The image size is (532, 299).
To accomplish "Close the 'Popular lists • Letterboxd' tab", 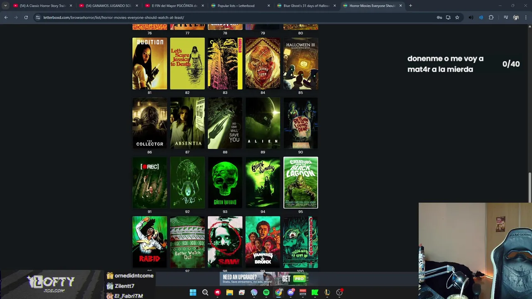I will (268, 6).
